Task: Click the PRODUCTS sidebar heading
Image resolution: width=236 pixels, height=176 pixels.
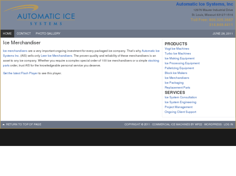Action: point(176,44)
